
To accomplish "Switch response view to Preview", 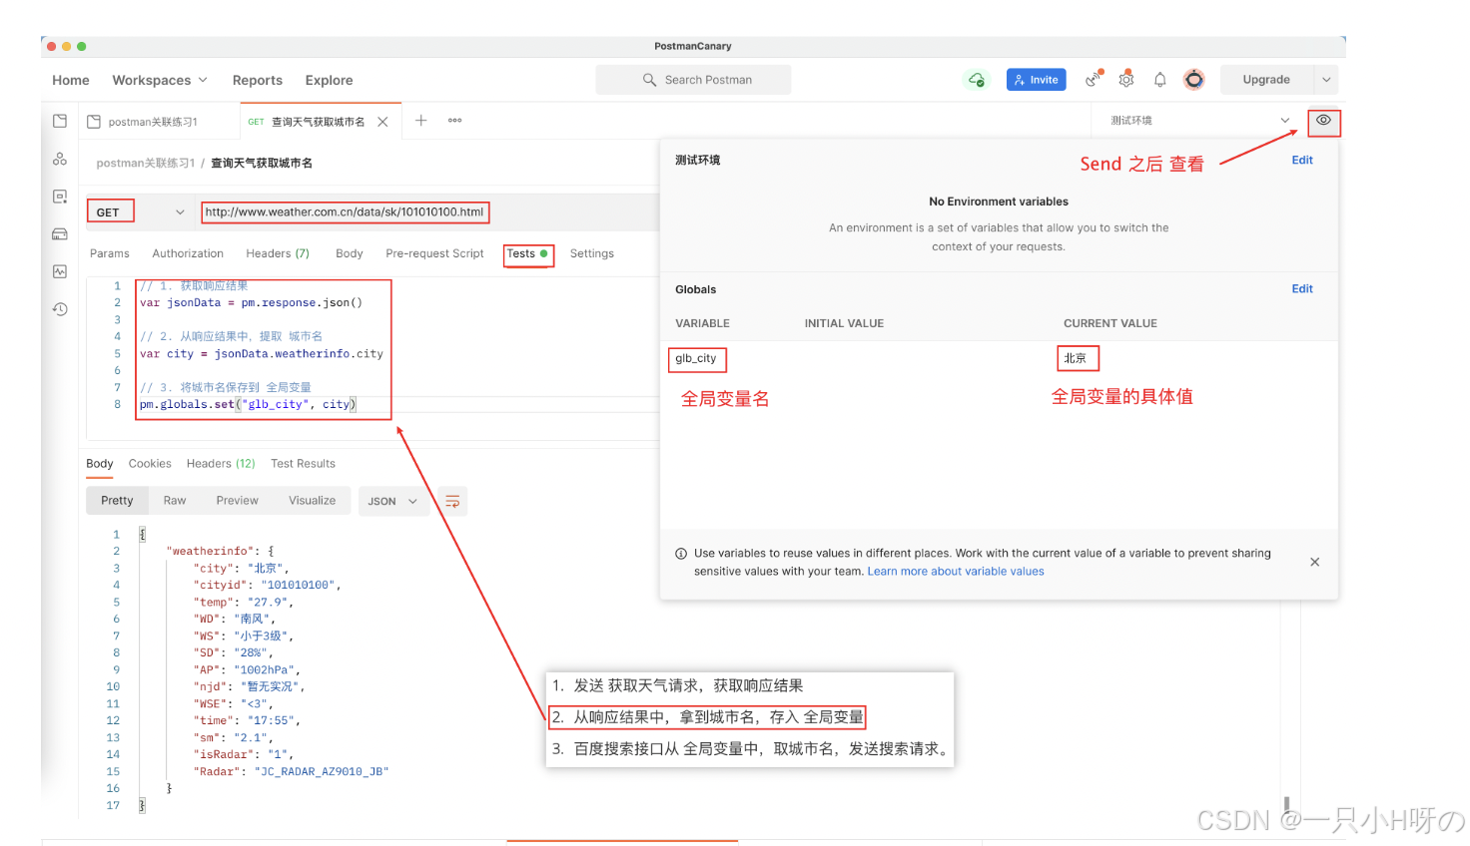I will (238, 501).
